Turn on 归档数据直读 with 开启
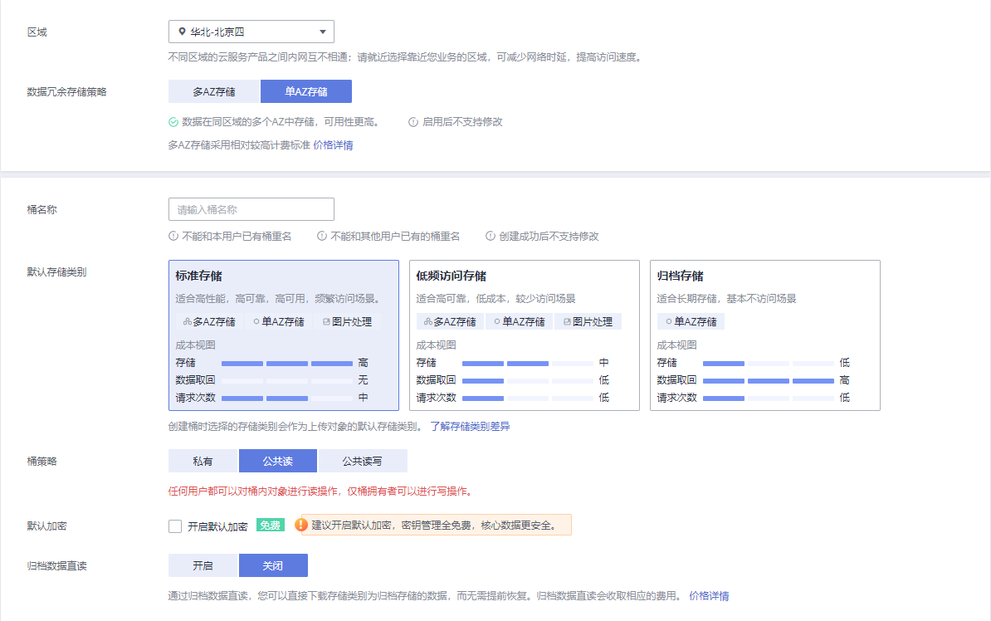Viewport: 991px width, 621px height. (x=203, y=565)
